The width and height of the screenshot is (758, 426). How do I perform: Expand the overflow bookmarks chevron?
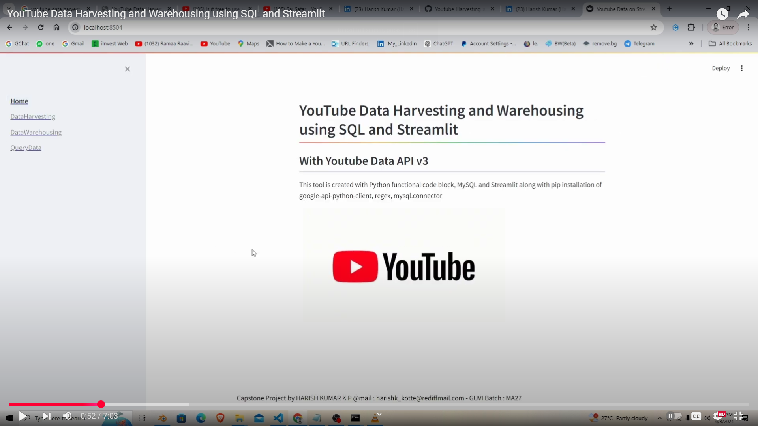point(691,43)
